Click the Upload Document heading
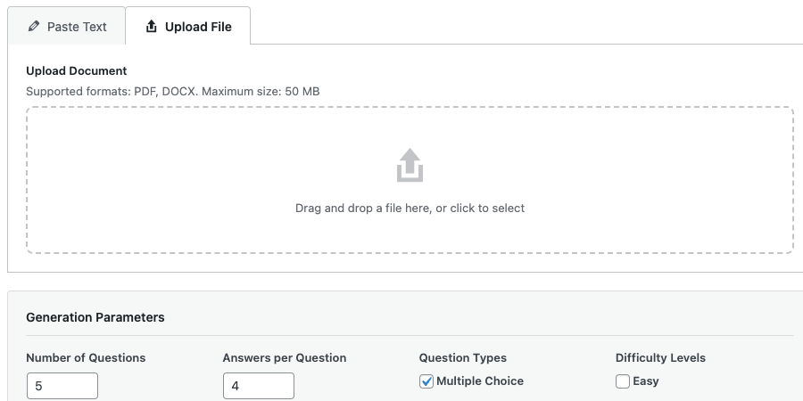Screen dimensions: 803x401 [77, 71]
